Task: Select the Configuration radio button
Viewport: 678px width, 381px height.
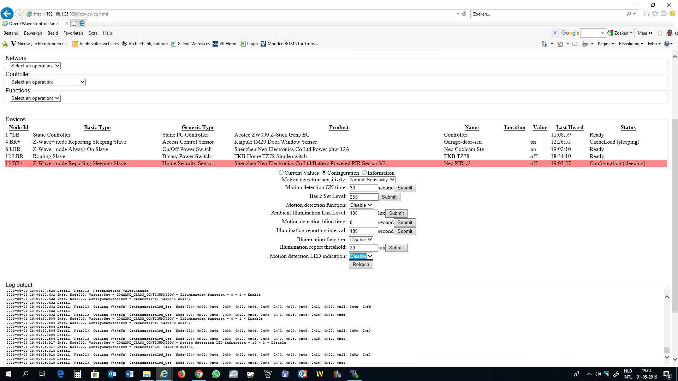Action: (x=324, y=173)
